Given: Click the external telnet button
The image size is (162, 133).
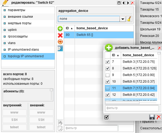Looking at the screenshot, I should (x=41, y=127).
